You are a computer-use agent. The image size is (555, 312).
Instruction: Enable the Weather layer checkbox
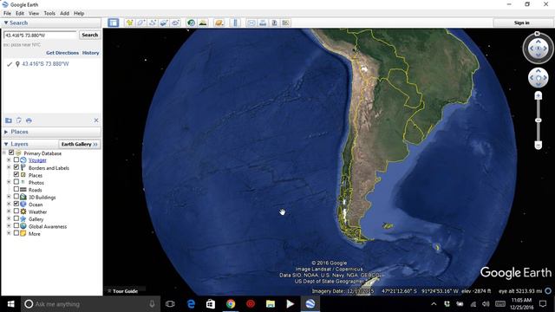point(16,211)
